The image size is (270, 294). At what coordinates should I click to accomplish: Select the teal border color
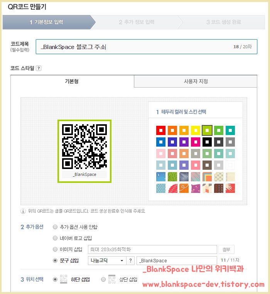tap(230, 130)
